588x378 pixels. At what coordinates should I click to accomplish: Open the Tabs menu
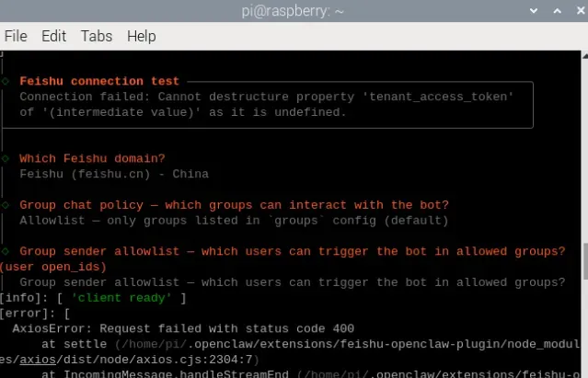(96, 36)
